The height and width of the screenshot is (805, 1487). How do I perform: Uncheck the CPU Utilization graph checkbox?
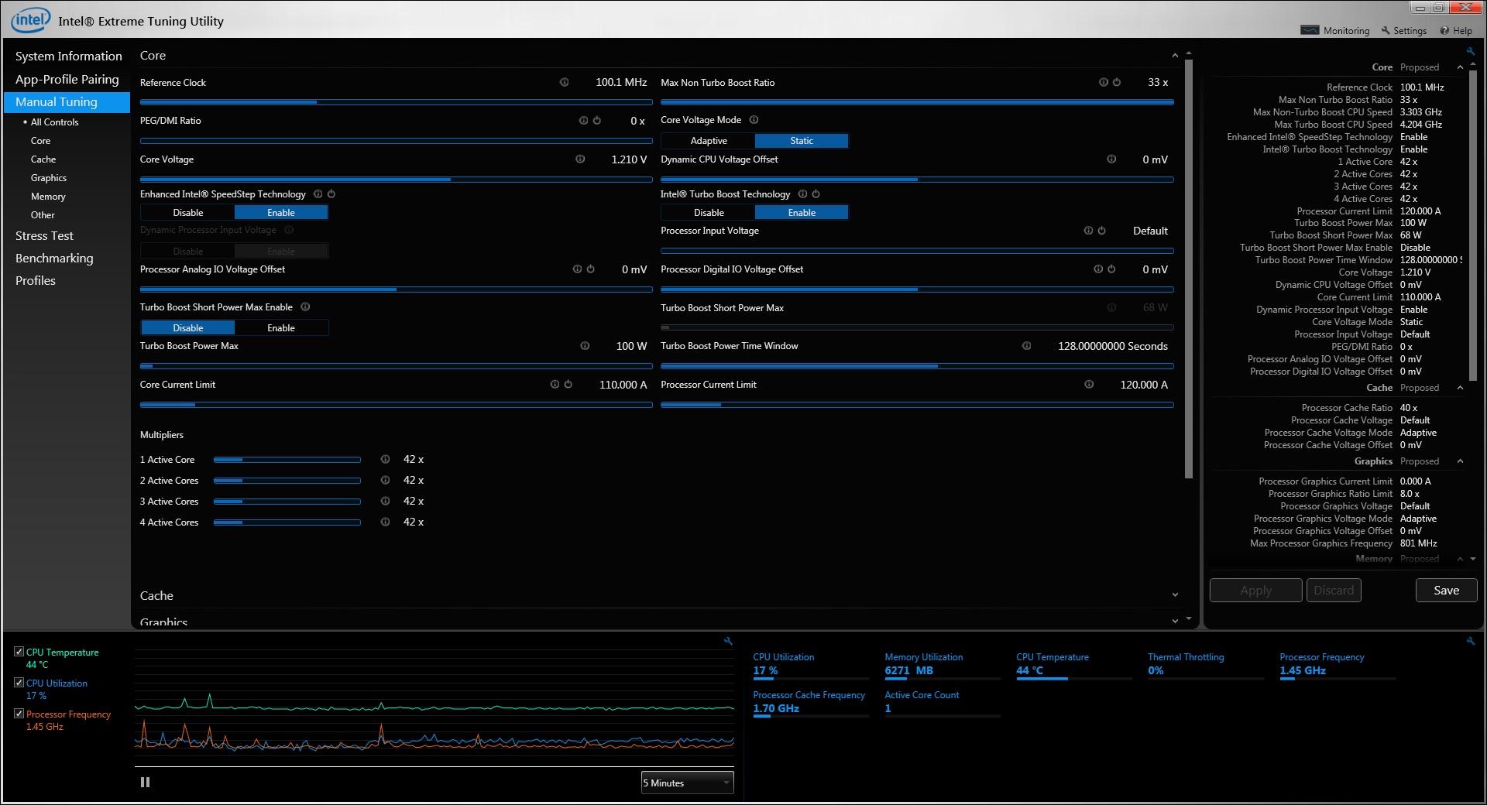pos(19,683)
